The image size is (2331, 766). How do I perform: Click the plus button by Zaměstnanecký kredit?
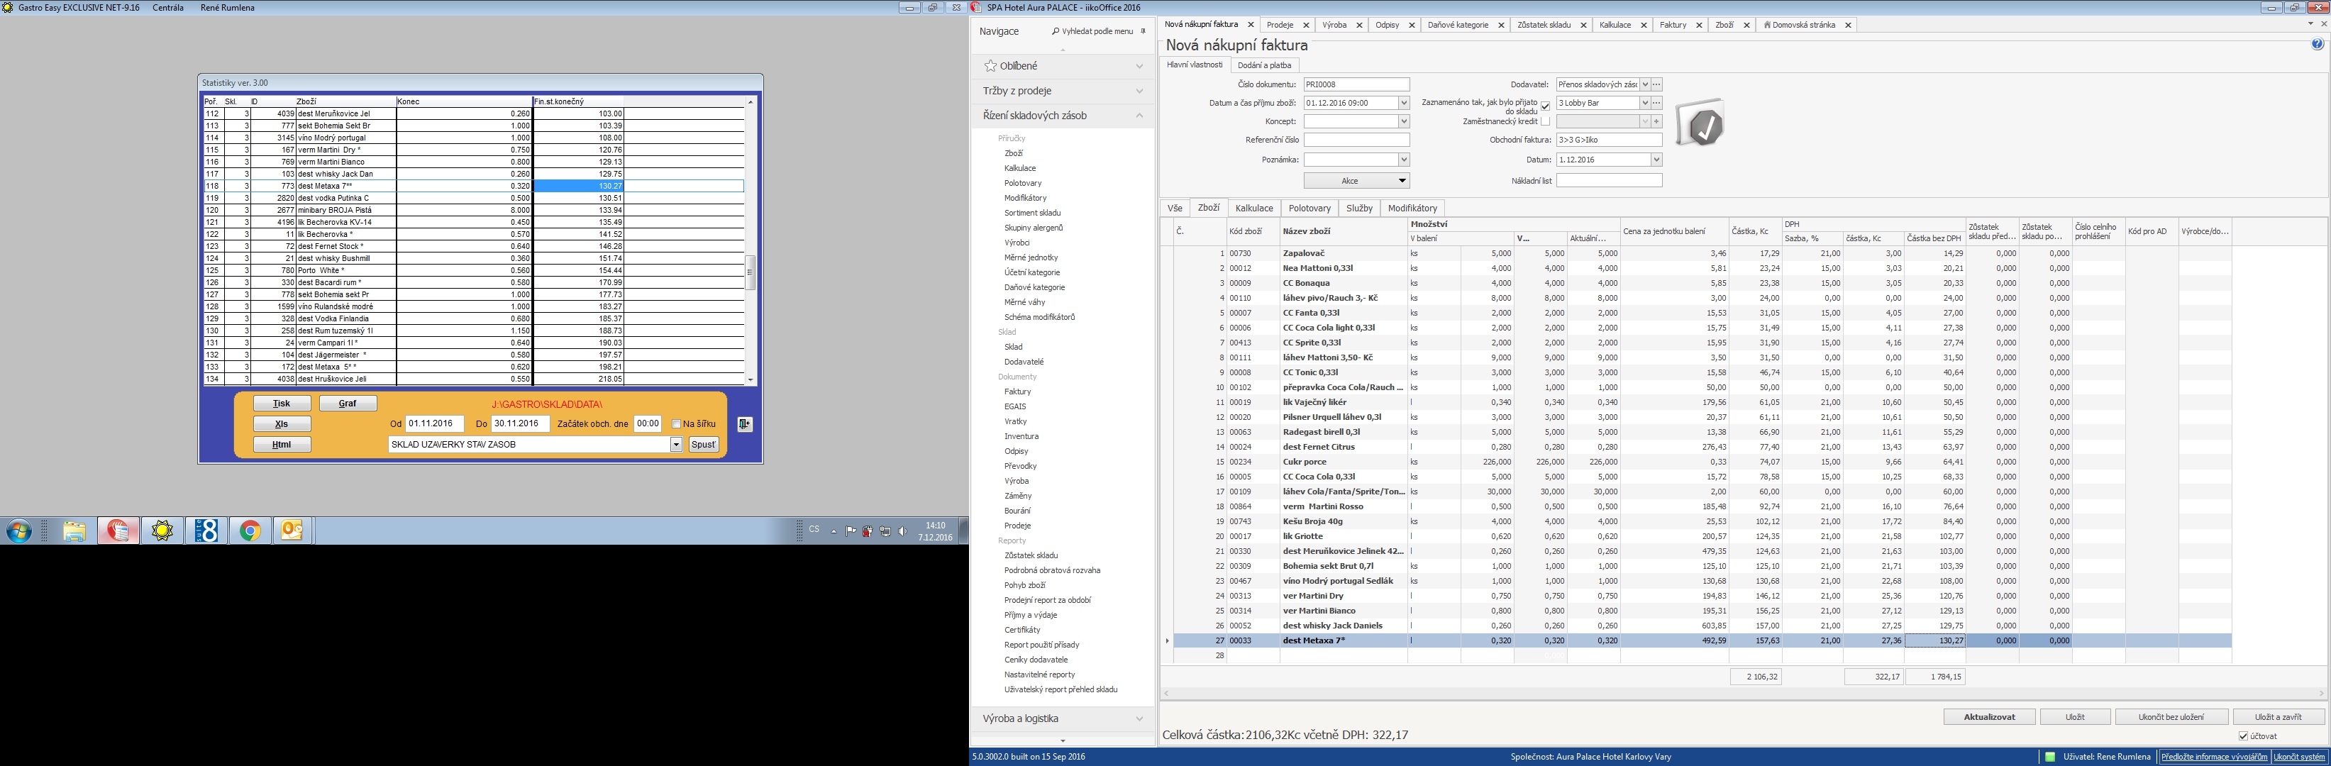[1657, 121]
